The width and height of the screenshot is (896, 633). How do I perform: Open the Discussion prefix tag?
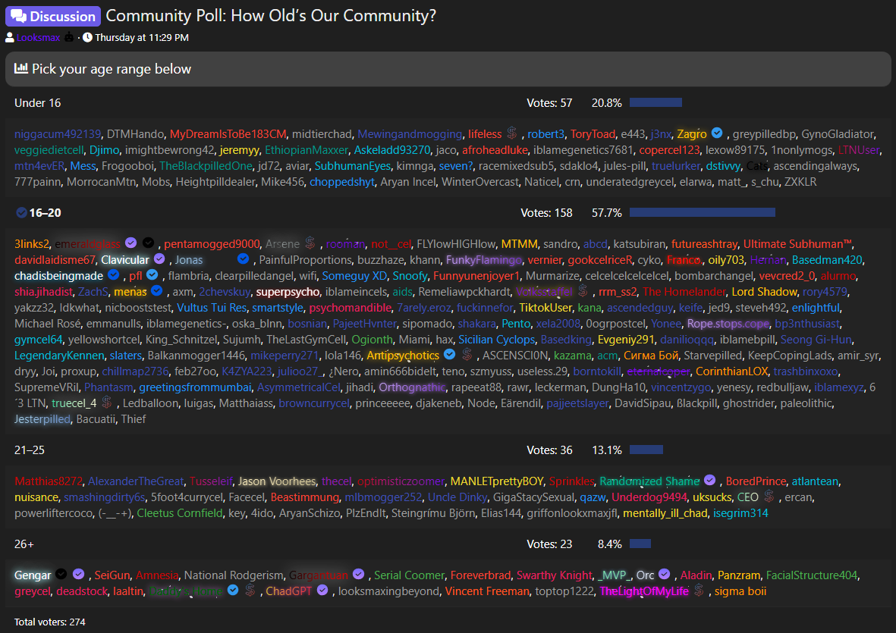tap(53, 17)
